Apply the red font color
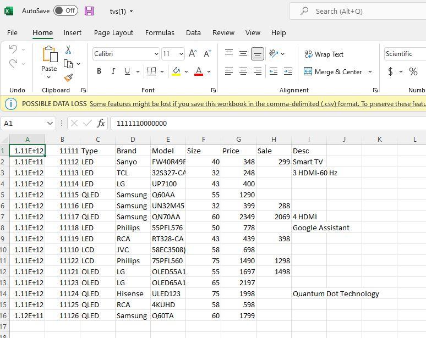 click(x=199, y=71)
